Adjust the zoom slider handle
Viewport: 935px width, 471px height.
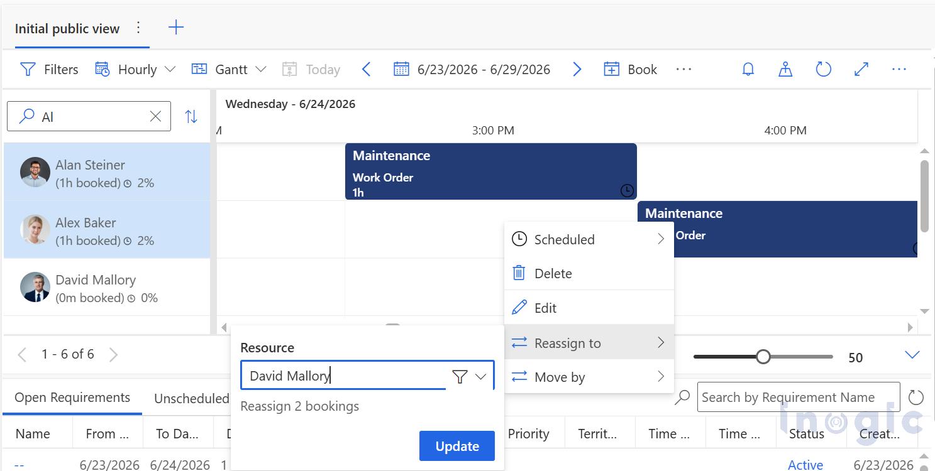tap(763, 357)
